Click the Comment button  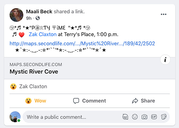[x=89, y=101]
